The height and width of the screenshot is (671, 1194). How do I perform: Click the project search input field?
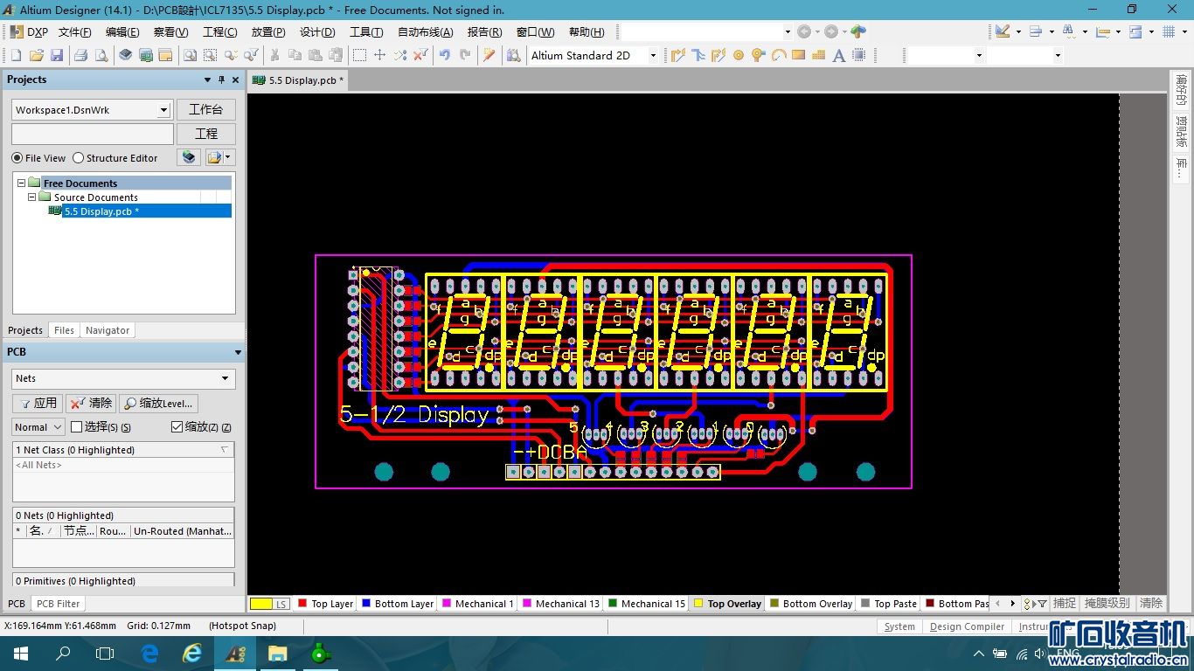[93, 135]
